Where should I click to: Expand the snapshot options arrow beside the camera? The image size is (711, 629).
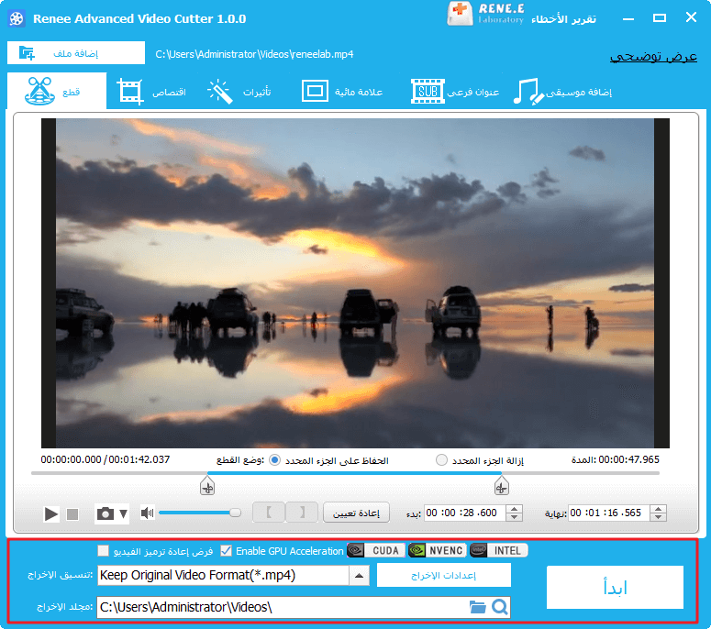(123, 514)
